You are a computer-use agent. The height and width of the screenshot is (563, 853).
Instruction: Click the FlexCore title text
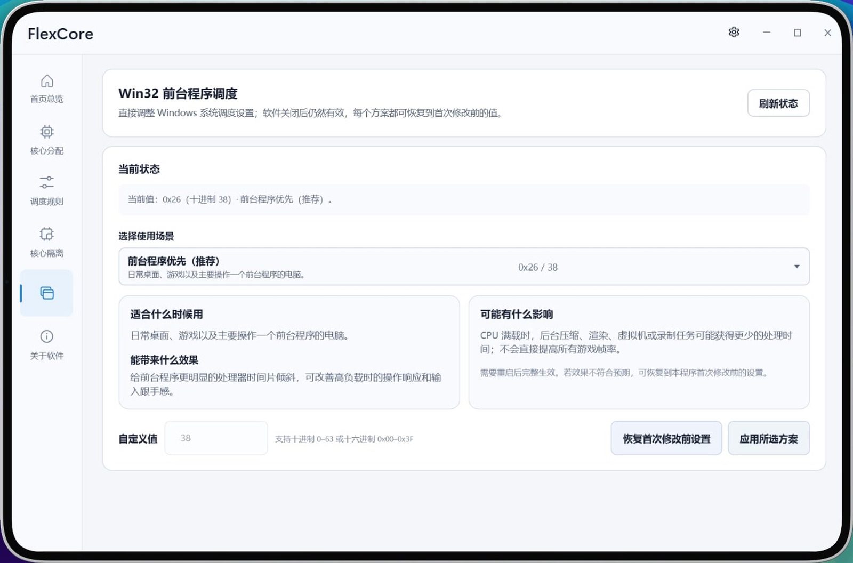(x=60, y=34)
